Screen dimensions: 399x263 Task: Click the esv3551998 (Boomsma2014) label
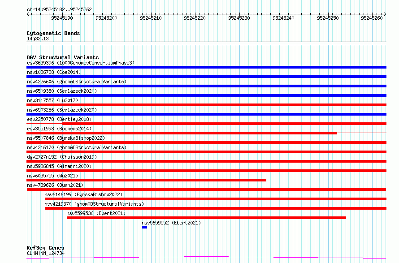(x=59, y=129)
